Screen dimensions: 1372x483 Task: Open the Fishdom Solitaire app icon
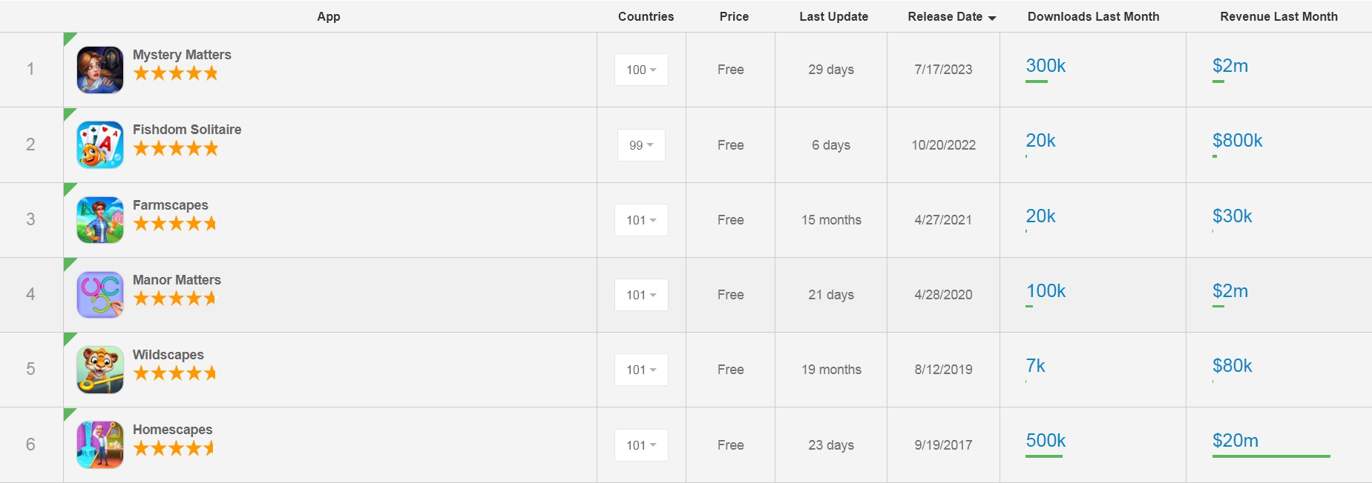point(100,145)
